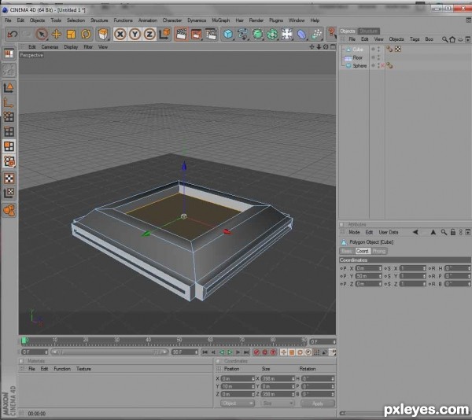472x420 pixels.
Task: Adjust the start frame 0 F spinner
Action: [46, 352]
